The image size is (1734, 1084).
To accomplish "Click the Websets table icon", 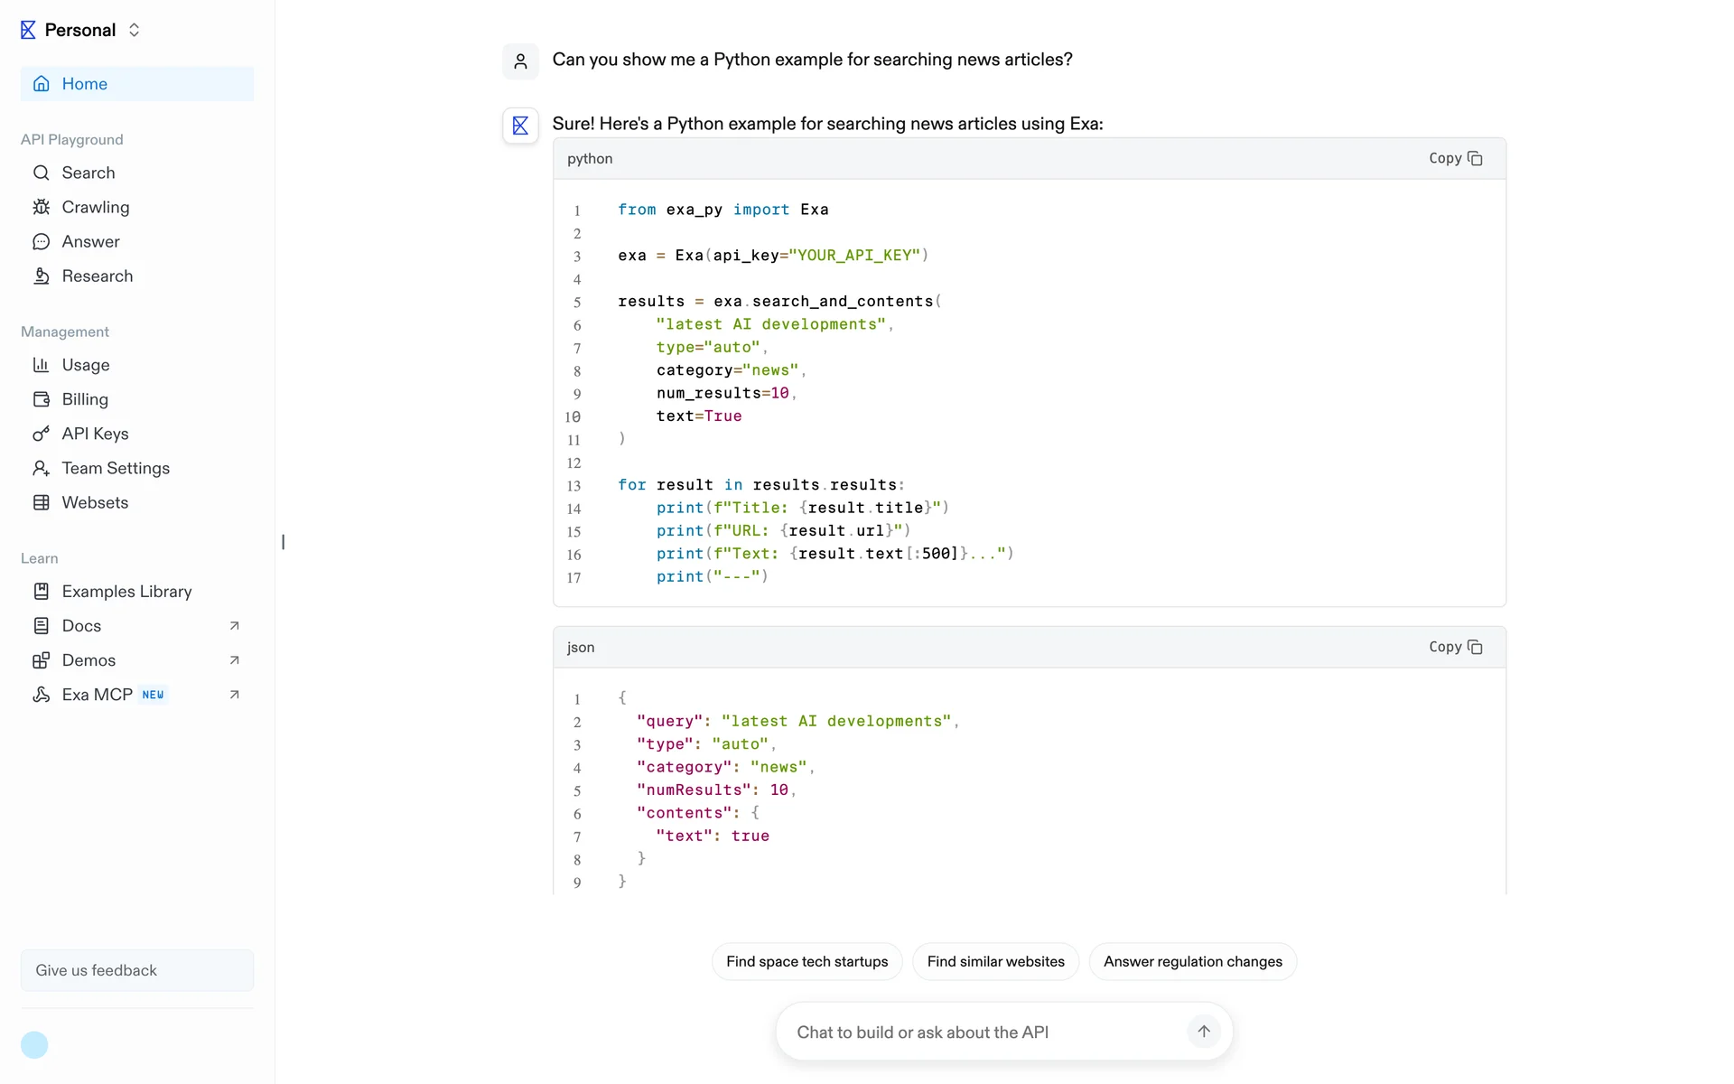I will coord(41,502).
